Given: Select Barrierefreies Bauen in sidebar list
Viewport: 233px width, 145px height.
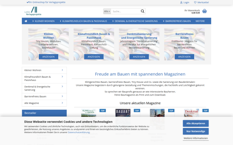Looking at the screenshot, I should pyautogui.click(x=44, y=96).
